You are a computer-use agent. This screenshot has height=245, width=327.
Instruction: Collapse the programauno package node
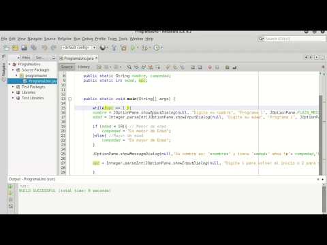pos(16,76)
